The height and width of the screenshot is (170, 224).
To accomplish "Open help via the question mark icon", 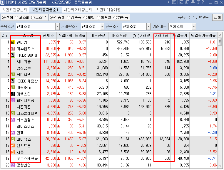I will point(203,2).
